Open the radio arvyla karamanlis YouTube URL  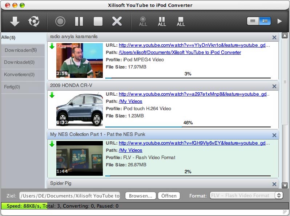pos(194,45)
